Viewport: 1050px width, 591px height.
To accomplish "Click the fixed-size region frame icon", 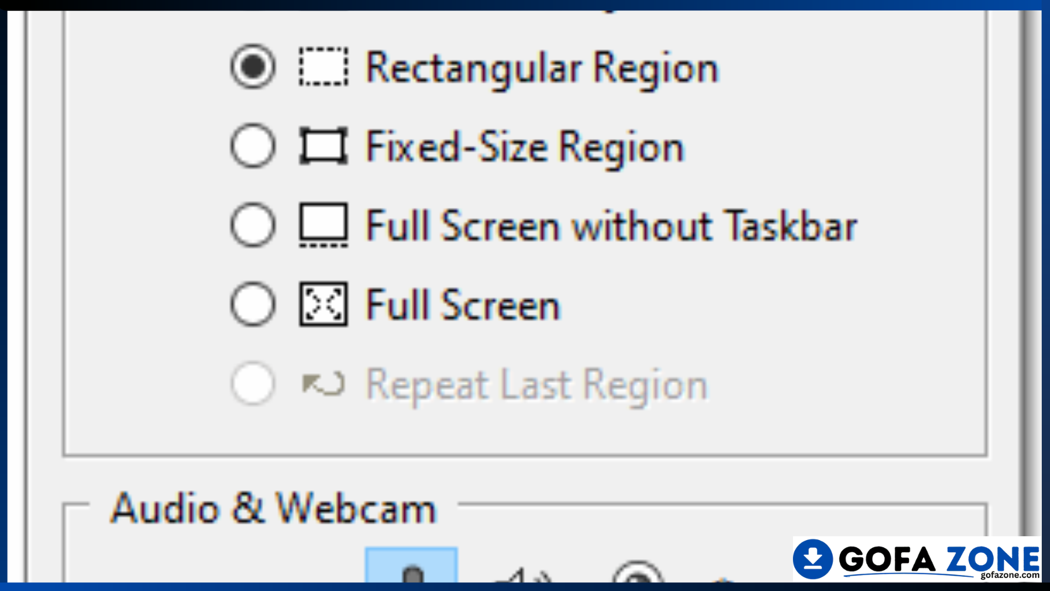I will click(x=323, y=146).
